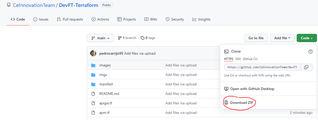
Task: Open the imgs folder
Action: 103,75
